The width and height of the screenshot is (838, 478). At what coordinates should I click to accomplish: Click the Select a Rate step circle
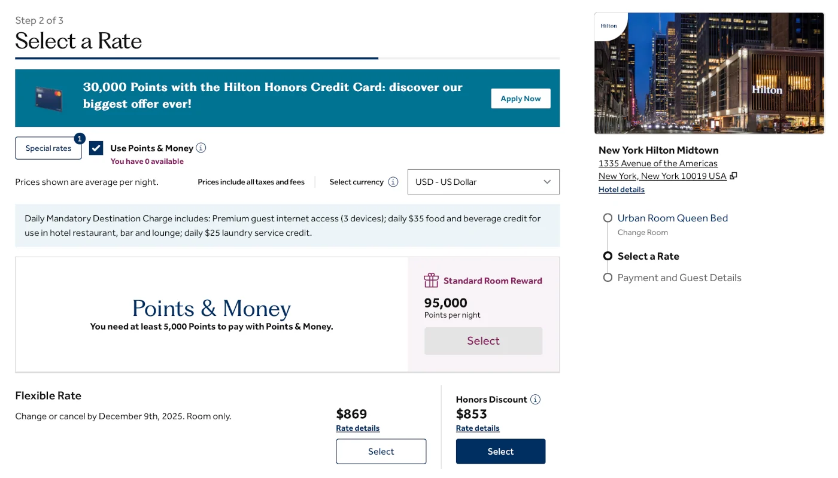pos(608,256)
